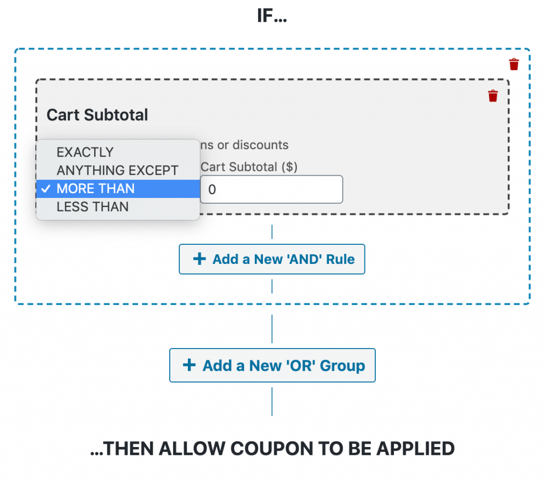545x480 pixels.
Task: Click the IF... heading at top
Action: [x=272, y=15]
